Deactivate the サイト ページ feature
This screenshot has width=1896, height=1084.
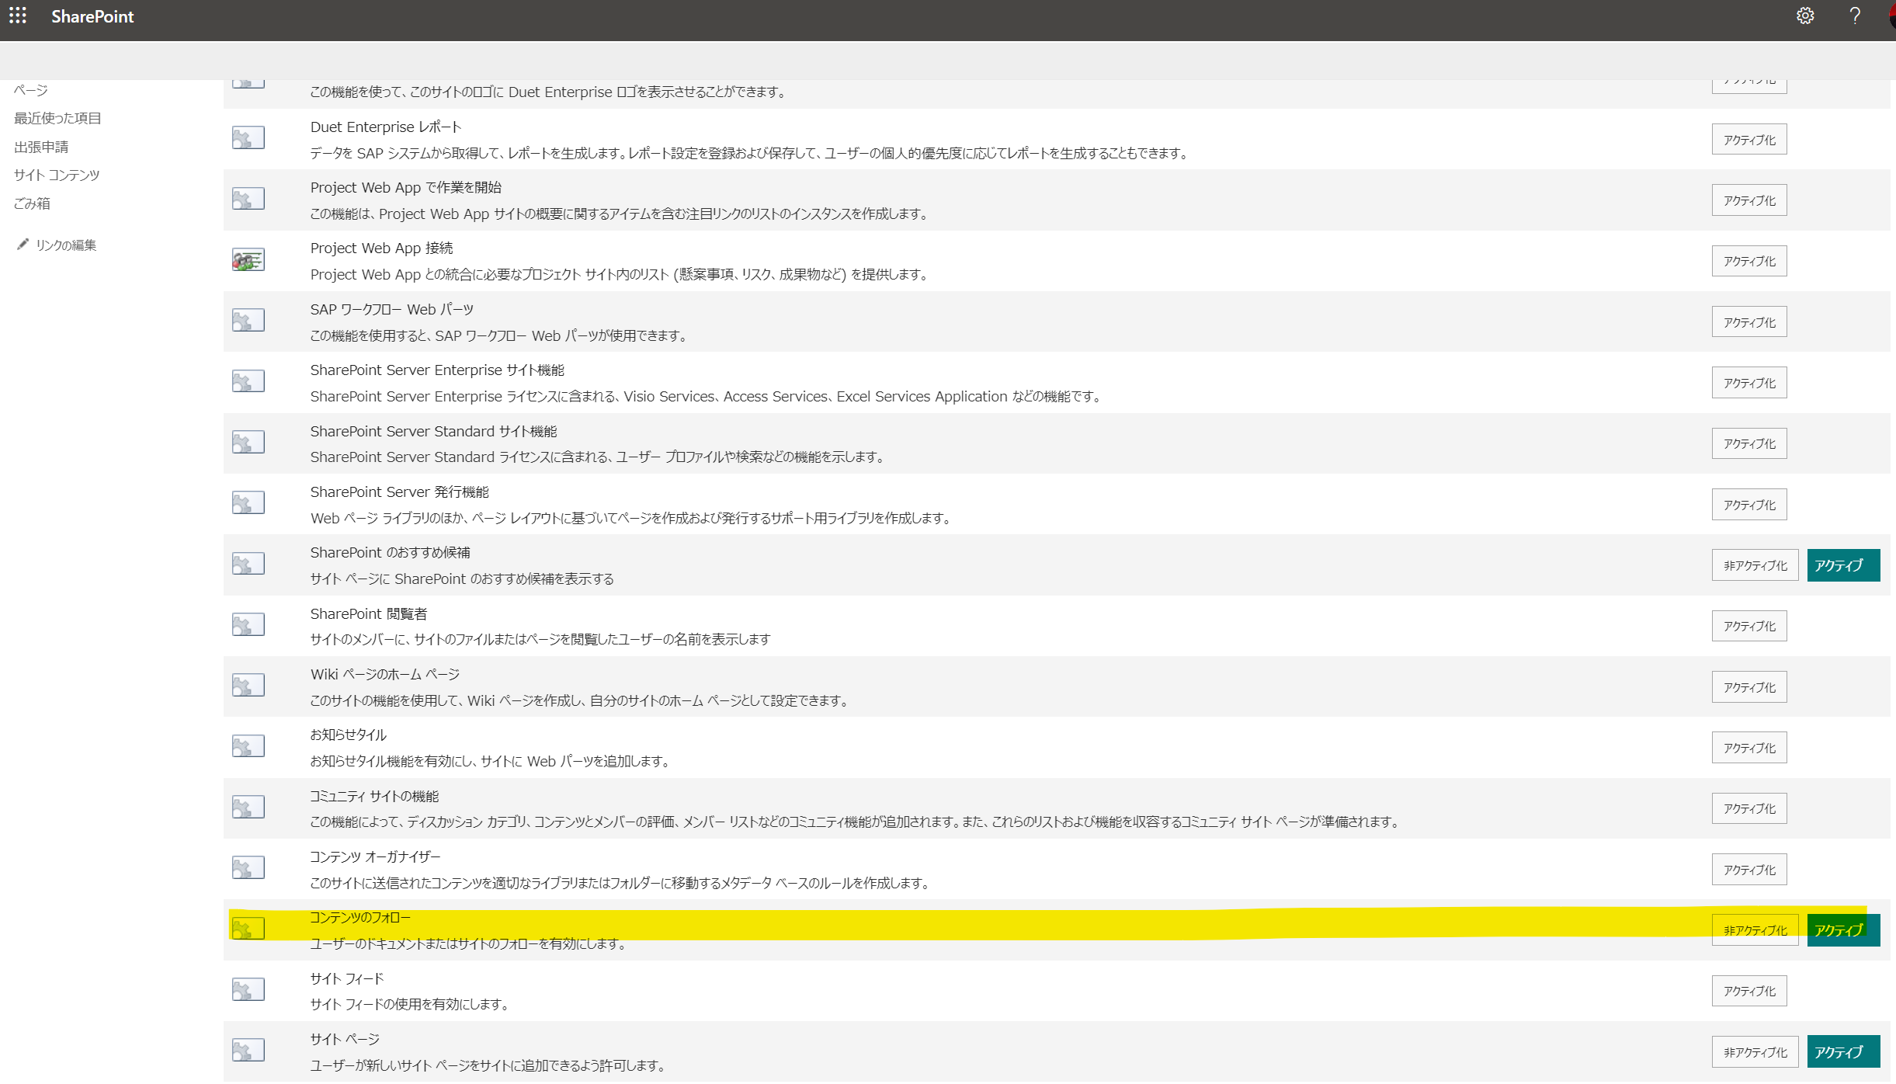click(x=1755, y=1052)
